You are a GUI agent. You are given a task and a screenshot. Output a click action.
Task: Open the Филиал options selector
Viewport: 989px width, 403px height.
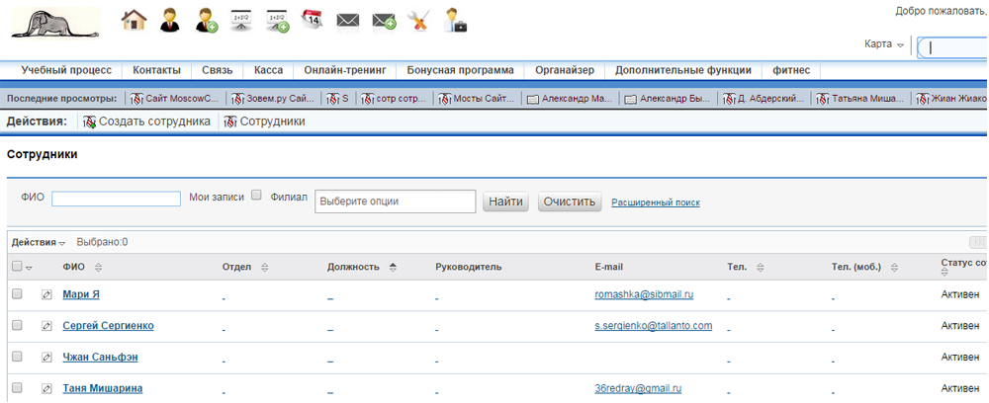(395, 201)
